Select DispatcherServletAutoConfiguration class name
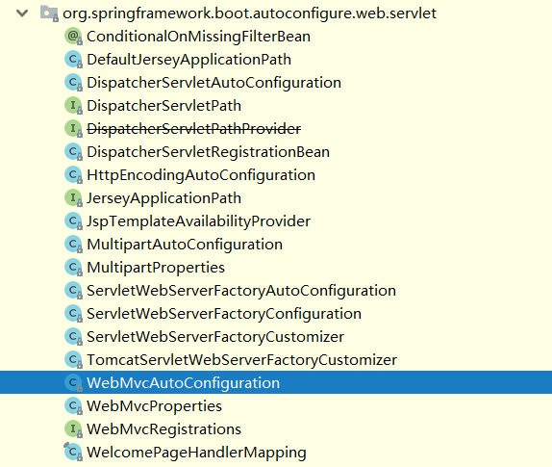Viewport: 552px width, 467px height. (213, 83)
